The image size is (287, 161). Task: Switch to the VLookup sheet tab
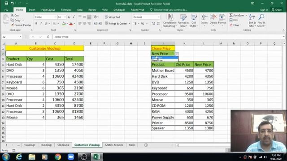coord(30,145)
